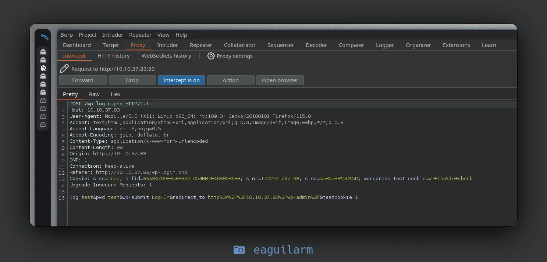This screenshot has height=262, width=547.
Task: Click the camera folder icon next to eaguilarm
Action: point(239,250)
